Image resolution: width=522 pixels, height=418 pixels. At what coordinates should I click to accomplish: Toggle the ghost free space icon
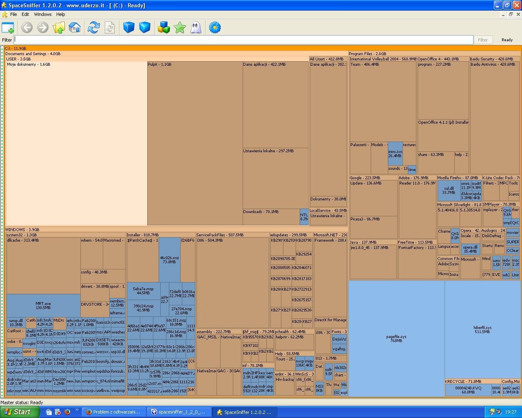coord(196,28)
